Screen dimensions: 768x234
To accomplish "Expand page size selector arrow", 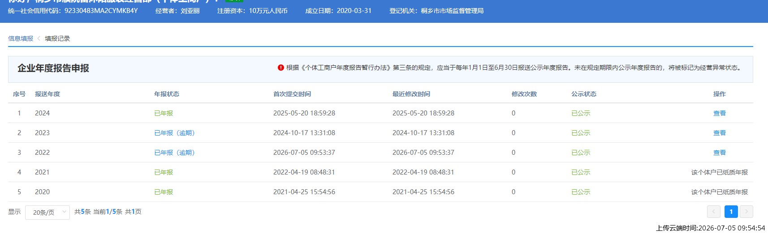I will coord(64,212).
